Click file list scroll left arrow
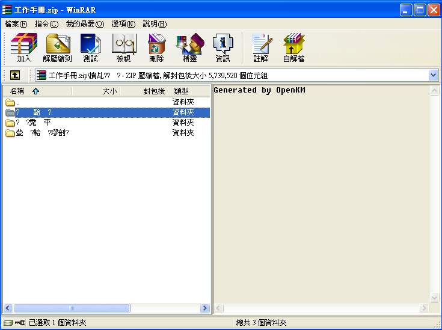 pos(8,308)
